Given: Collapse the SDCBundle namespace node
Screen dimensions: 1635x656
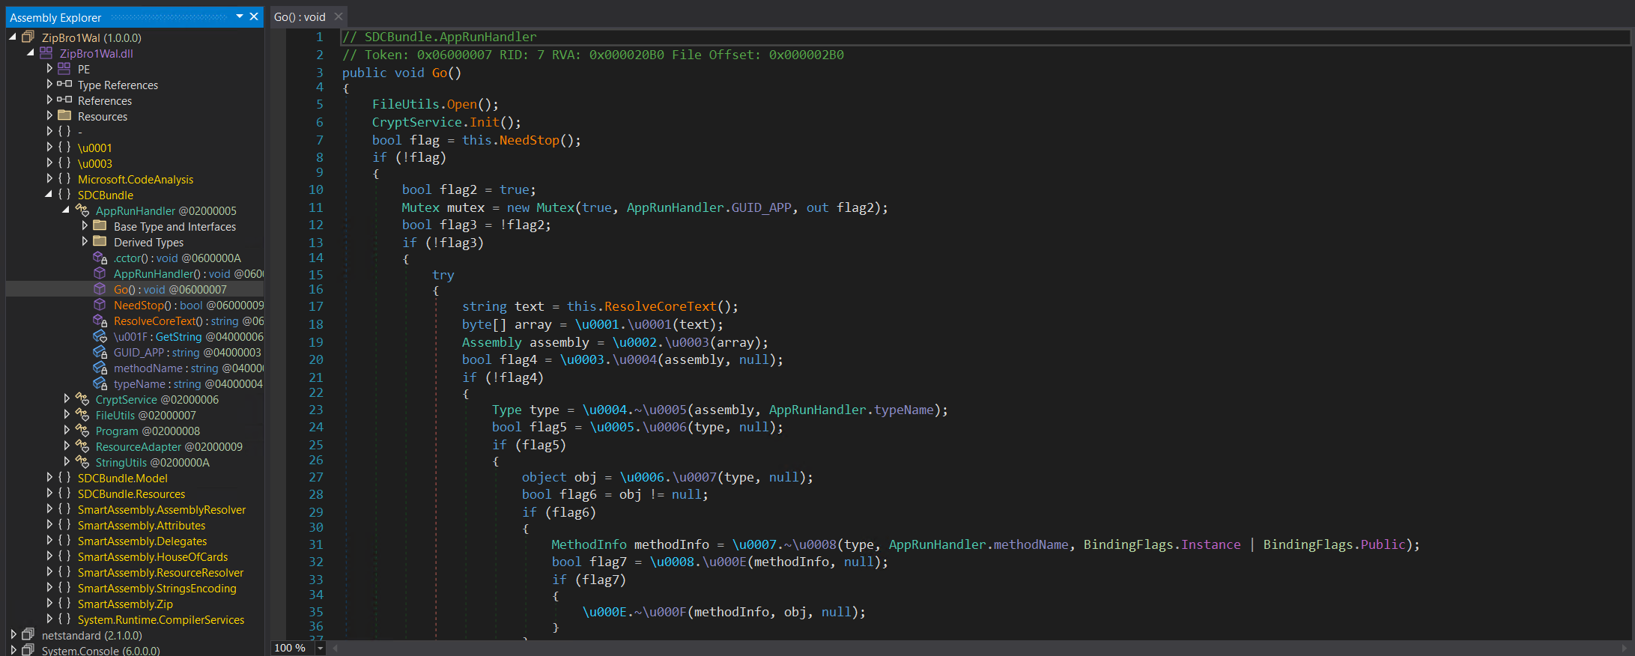Looking at the screenshot, I should [x=49, y=195].
